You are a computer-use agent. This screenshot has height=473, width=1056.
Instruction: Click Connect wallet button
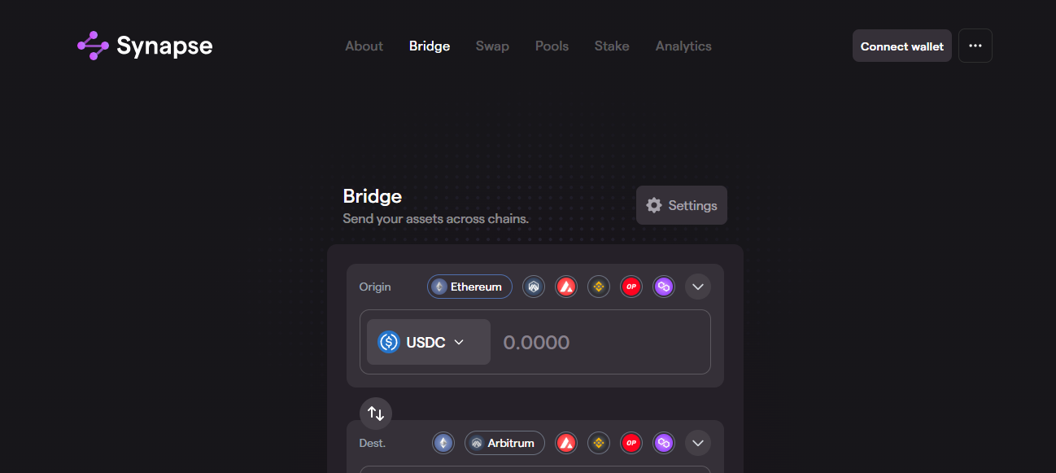pyautogui.click(x=901, y=46)
